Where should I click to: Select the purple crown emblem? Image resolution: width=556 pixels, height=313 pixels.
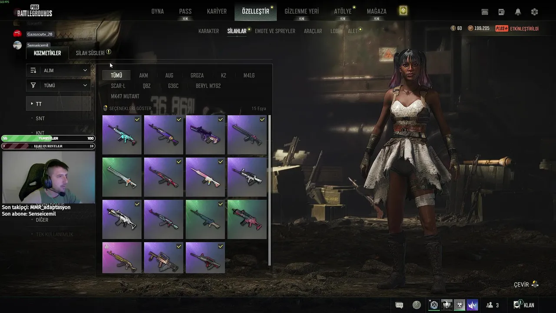coord(472,305)
